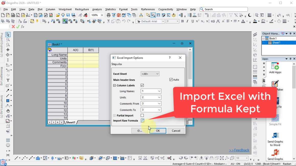Image resolution: width=296 pixels, height=166 pixels.
Task: Open the Messages Log side tab
Action: (2, 76)
